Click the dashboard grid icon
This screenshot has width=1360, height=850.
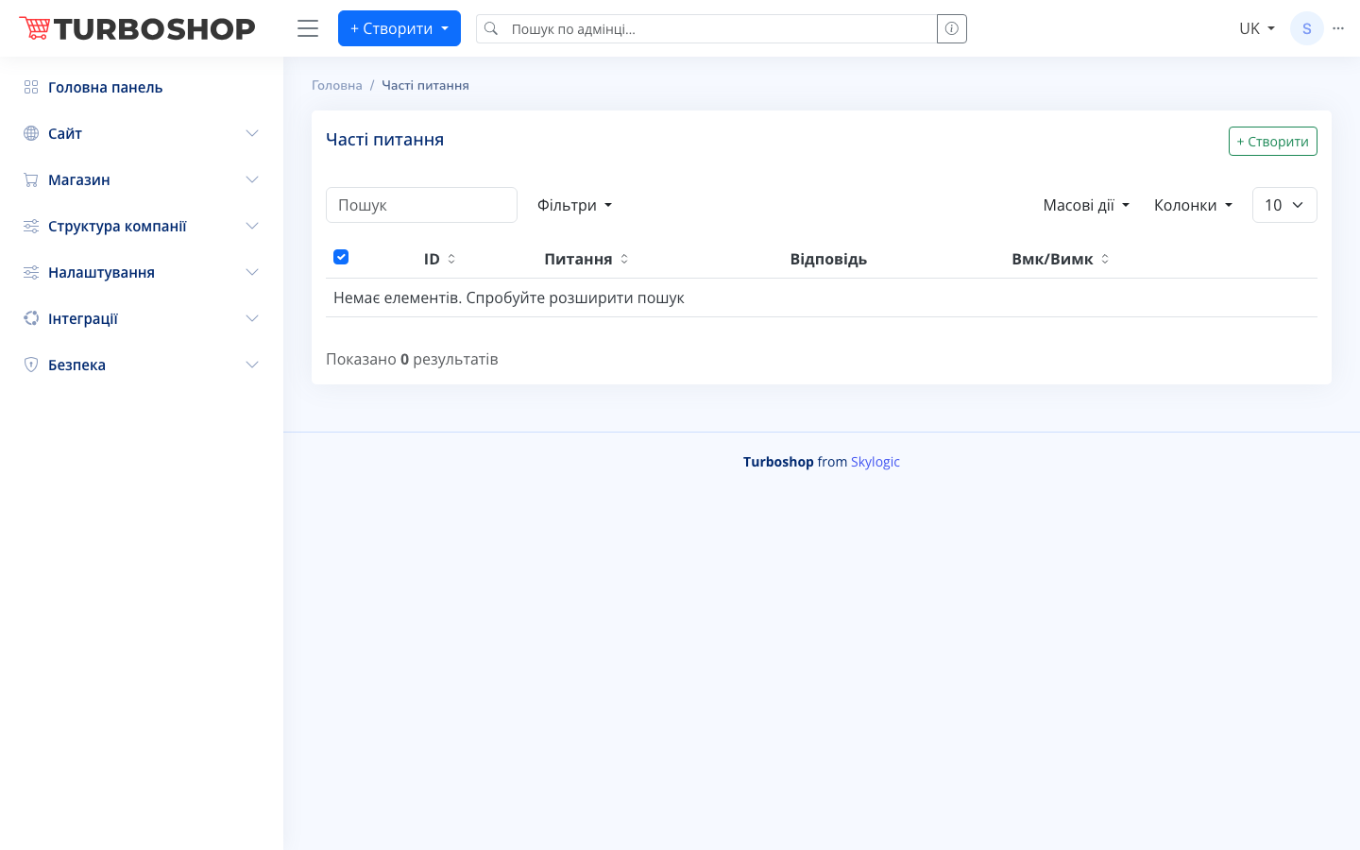click(x=31, y=87)
